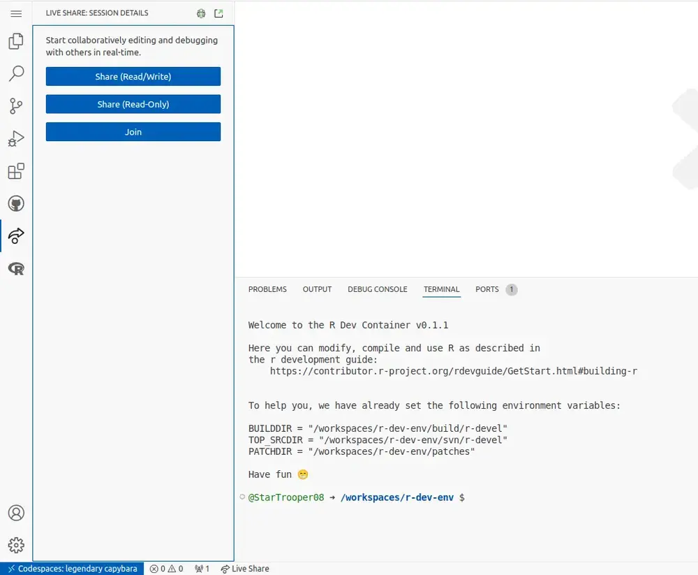Open the Accounts menu icon
The image size is (698, 575).
point(16,513)
